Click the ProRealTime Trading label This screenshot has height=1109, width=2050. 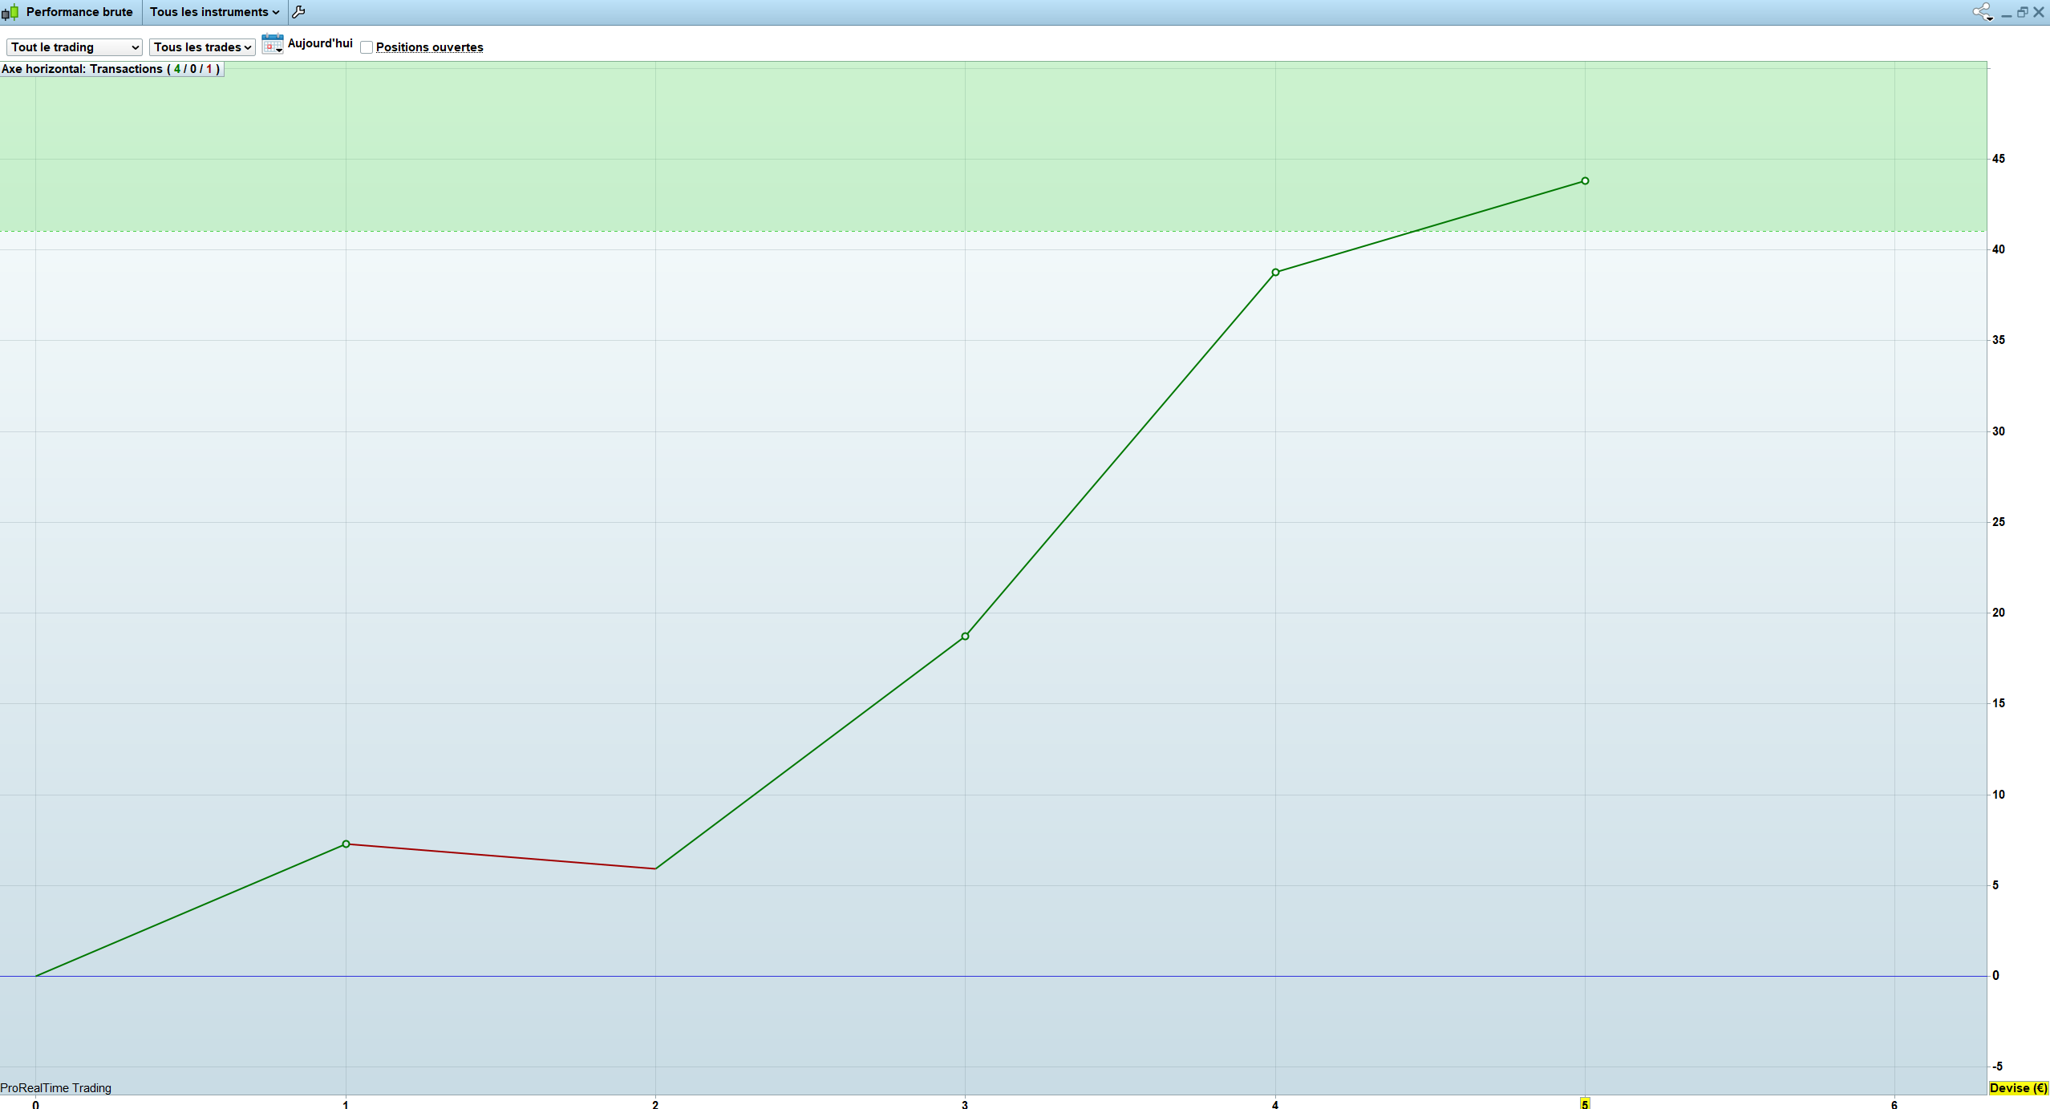pyautogui.click(x=56, y=1088)
